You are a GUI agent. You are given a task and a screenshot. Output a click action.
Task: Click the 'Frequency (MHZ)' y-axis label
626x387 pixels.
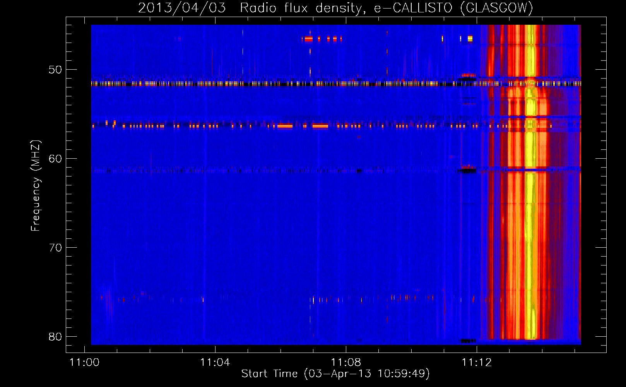tap(36, 185)
